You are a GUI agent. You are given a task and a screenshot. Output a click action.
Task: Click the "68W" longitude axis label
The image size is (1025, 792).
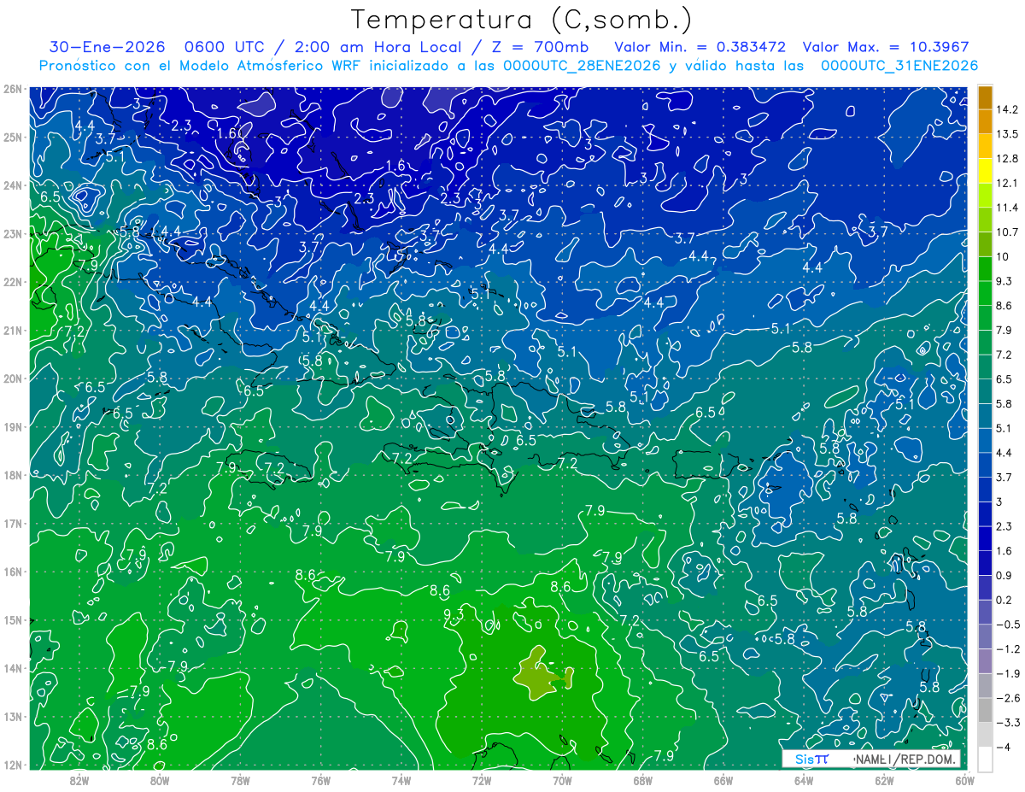click(x=643, y=780)
